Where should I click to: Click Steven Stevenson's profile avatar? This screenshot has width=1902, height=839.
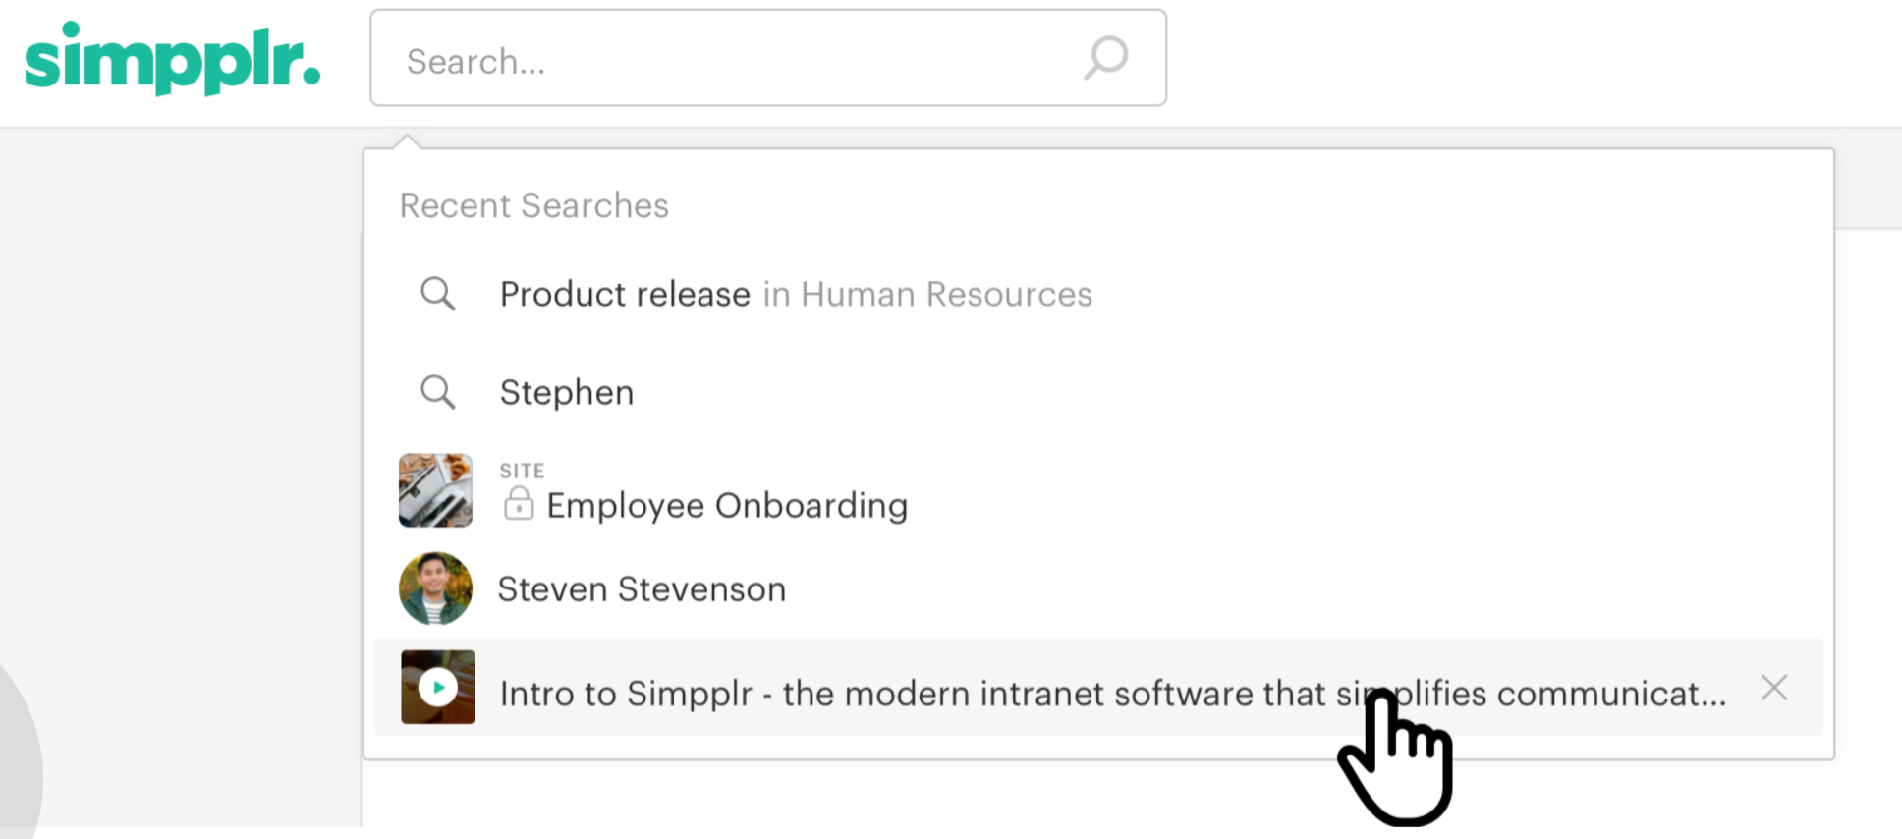[x=435, y=588]
